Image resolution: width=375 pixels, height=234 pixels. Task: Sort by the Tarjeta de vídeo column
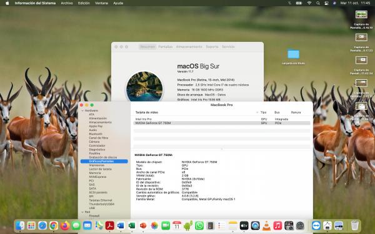pos(147,112)
